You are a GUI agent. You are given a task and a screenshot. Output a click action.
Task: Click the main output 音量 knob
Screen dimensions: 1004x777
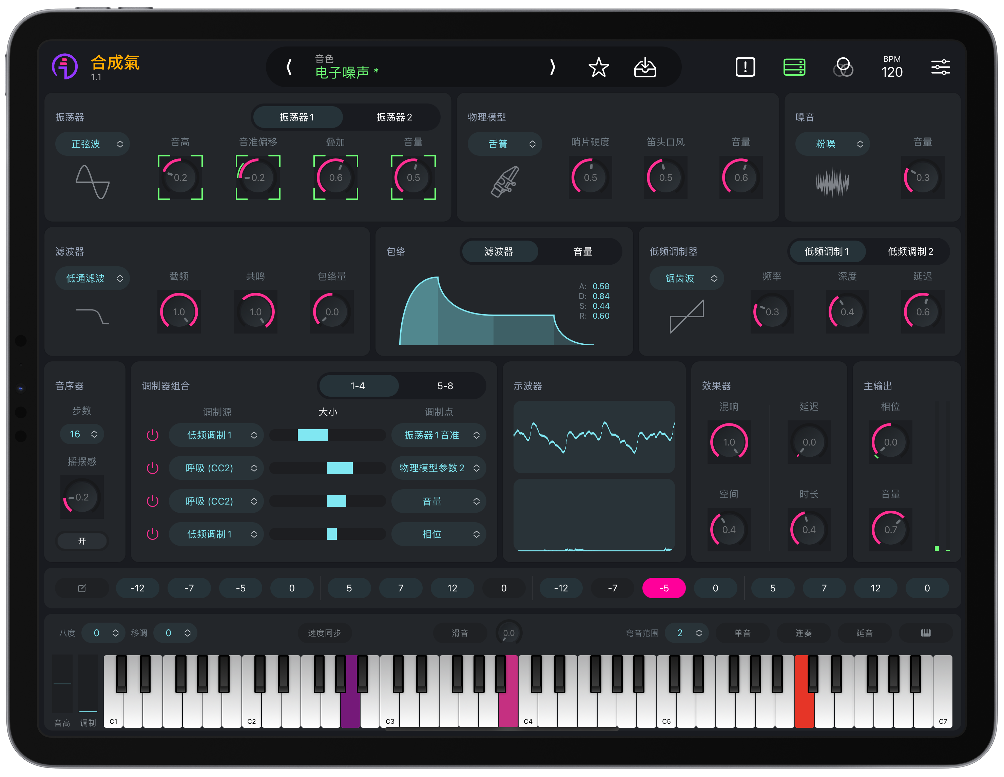(x=890, y=530)
